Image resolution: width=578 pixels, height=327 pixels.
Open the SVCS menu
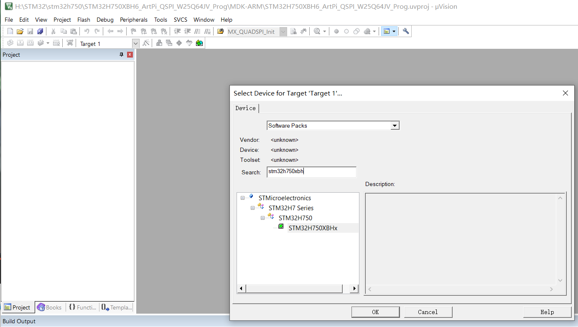coord(181,20)
